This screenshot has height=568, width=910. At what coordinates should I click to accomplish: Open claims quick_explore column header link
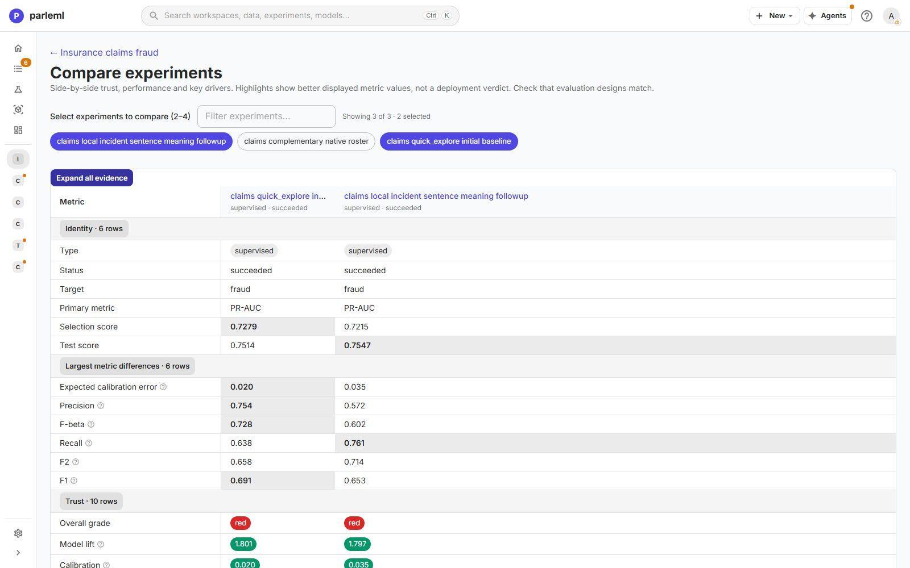point(278,196)
